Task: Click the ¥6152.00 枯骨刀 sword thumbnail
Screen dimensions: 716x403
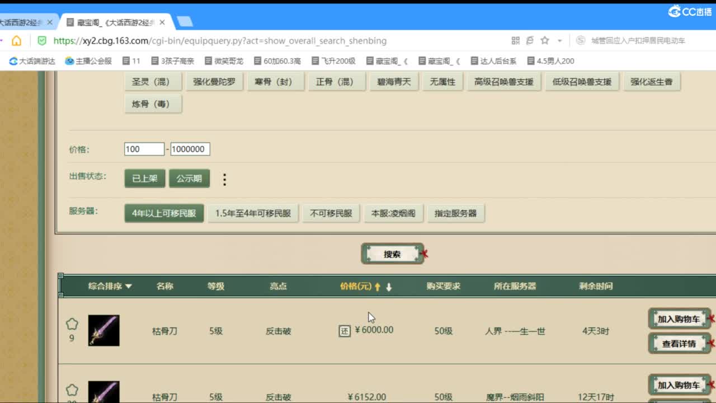Action: (x=104, y=392)
